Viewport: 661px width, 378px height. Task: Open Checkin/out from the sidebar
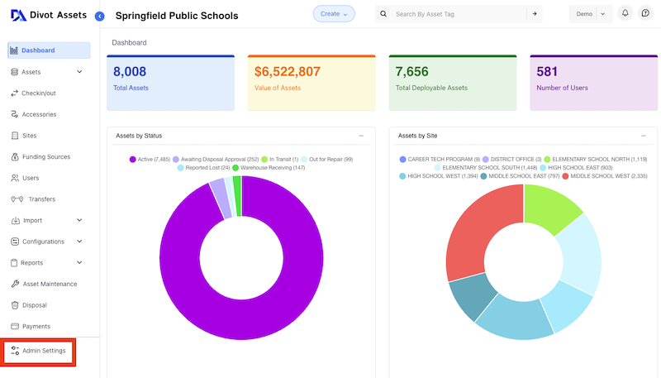click(x=39, y=93)
